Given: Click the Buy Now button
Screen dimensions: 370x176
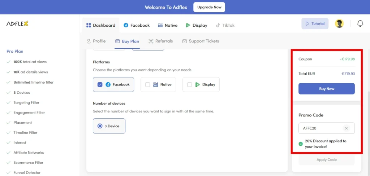Looking at the screenshot, I should click(326, 89).
